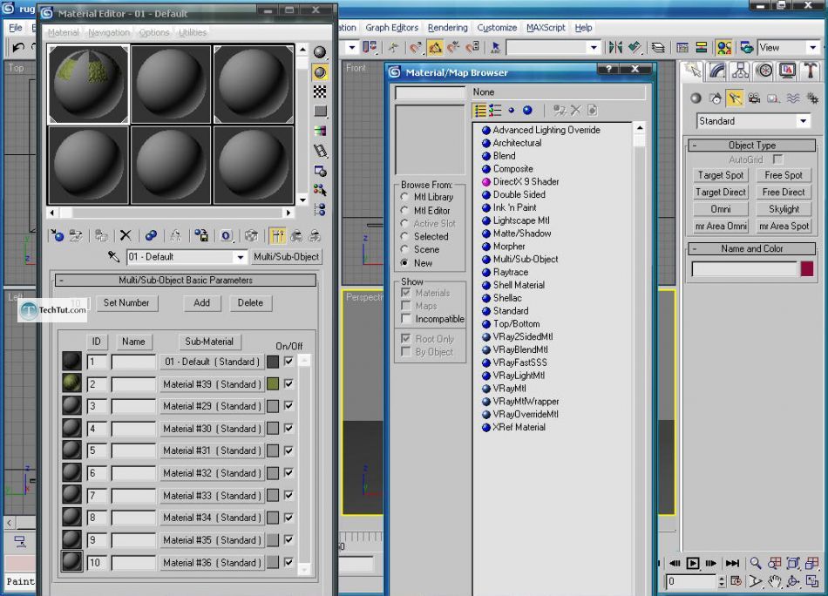The width and height of the screenshot is (828, 596).
Task: Select Scene radio button in Browse From
Action: point(404,249)
